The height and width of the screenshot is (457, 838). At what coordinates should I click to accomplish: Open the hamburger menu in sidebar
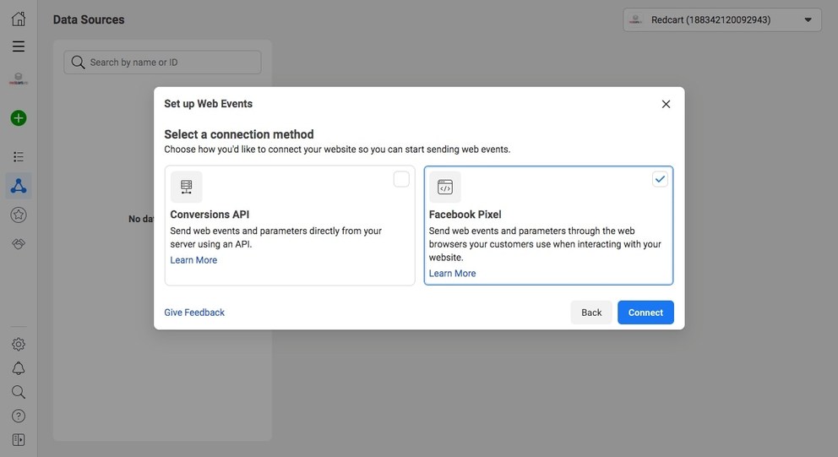pyautogui.click(x=19, y=46)
